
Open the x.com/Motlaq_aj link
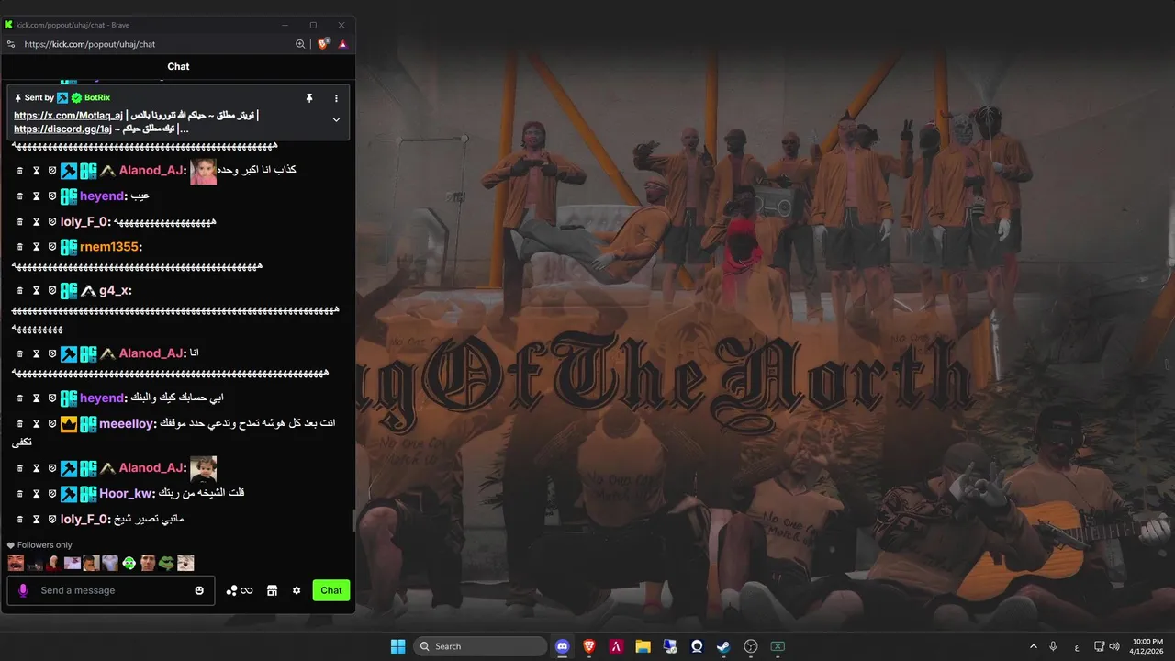68,116
